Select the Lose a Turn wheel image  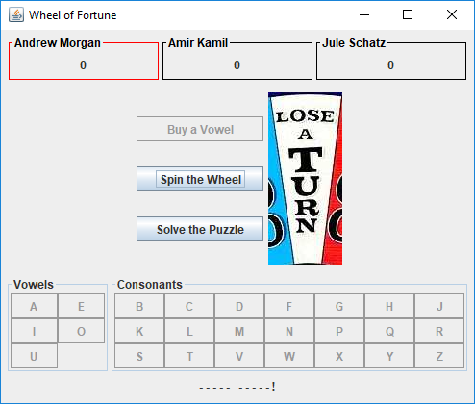pyautogui.click(x=305, y=179)
